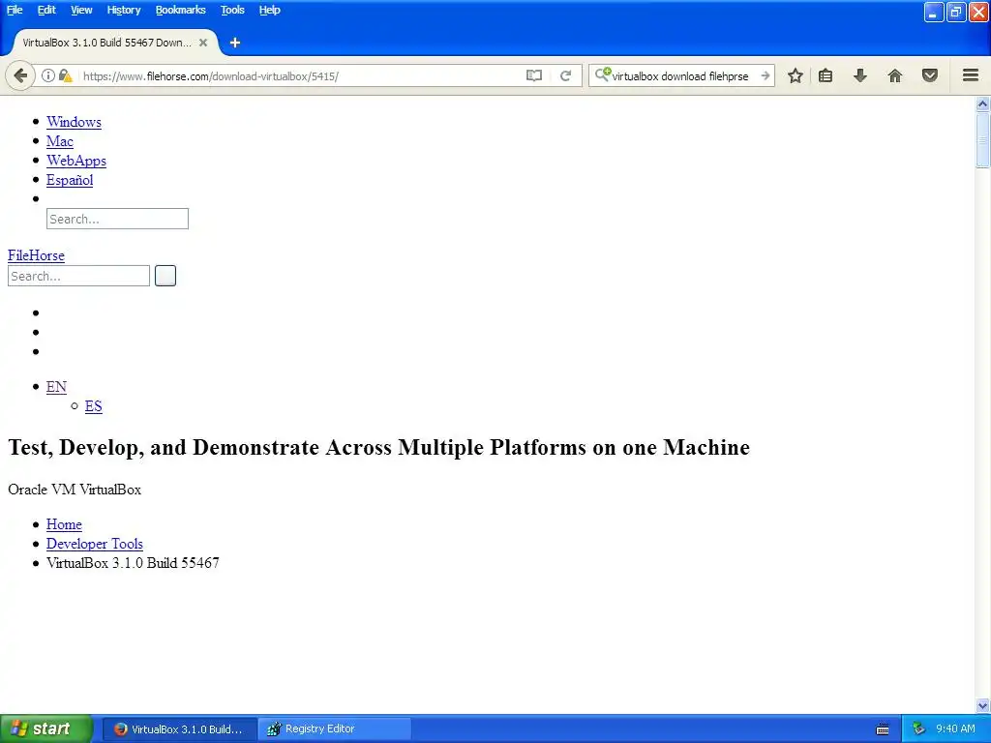The image size is (991, 743).
Task: Click breadcrumb text 'VirtualBox 3.1.0 Build 55467'
Action: [133, 563]
